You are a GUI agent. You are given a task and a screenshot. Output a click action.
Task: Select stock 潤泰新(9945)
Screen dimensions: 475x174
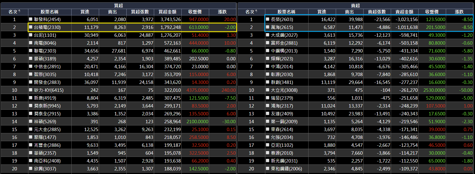(x=47, y=106)
